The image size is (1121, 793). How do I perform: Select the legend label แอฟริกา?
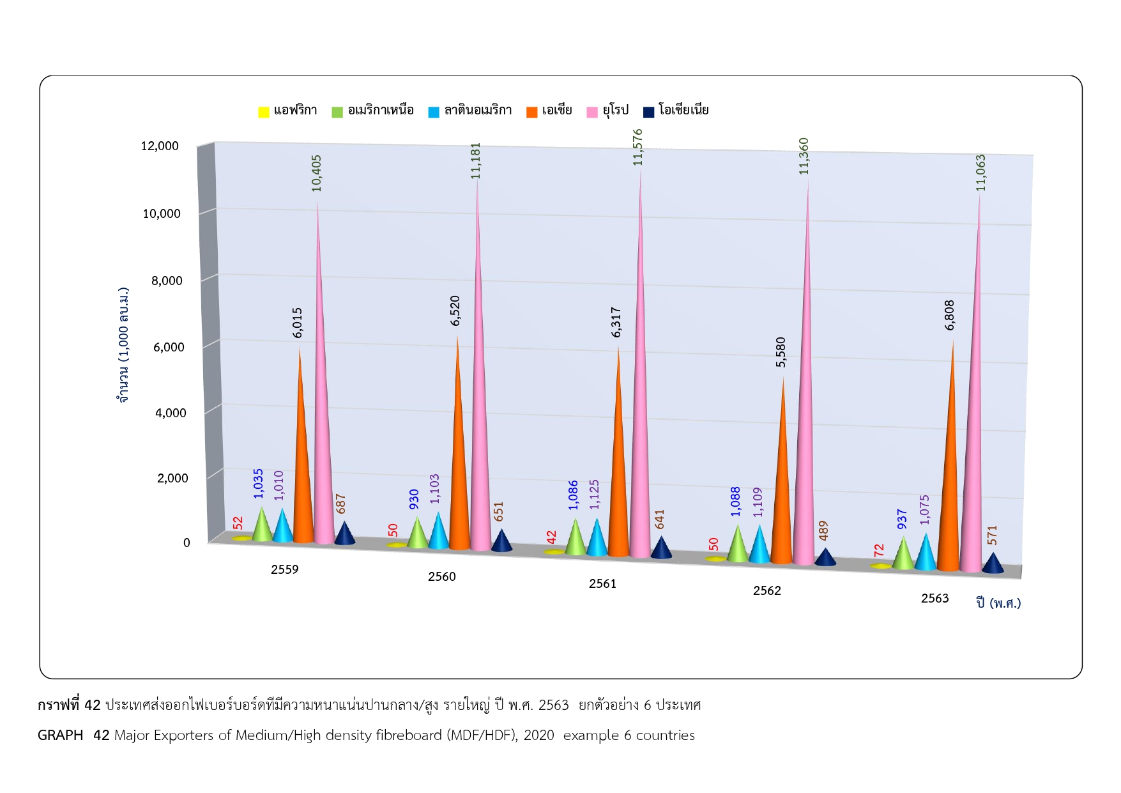pos(296,111)
